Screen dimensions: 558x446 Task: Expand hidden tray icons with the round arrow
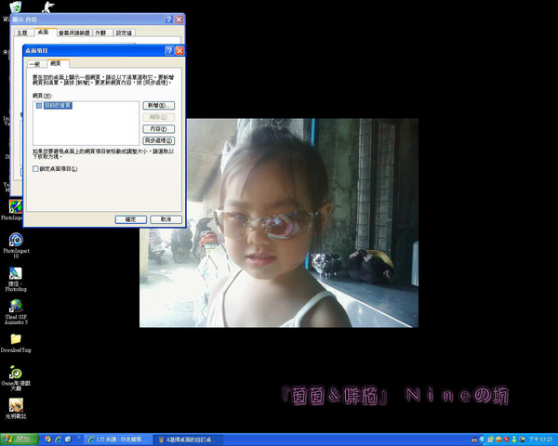click(482, 439)
